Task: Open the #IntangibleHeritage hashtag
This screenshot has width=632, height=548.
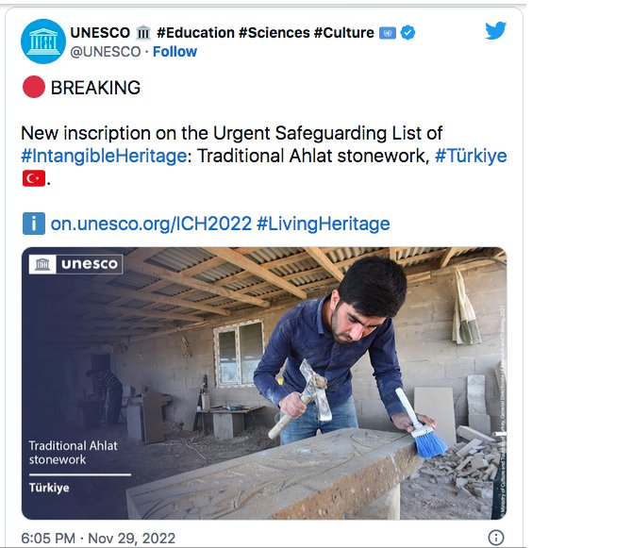Action: coord(104,156)
